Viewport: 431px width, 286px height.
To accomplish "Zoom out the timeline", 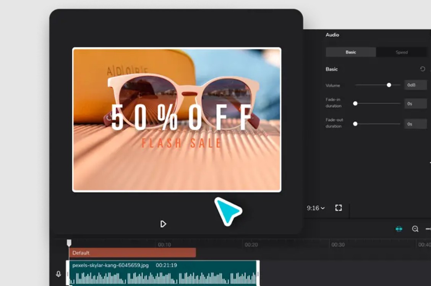I will (x=415, y=229).
